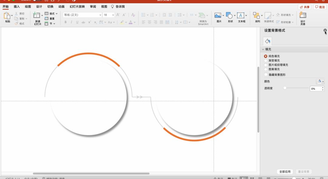328x179 pixels.
Task: Click the transparency 0% input field
Action: pos(316,89)
